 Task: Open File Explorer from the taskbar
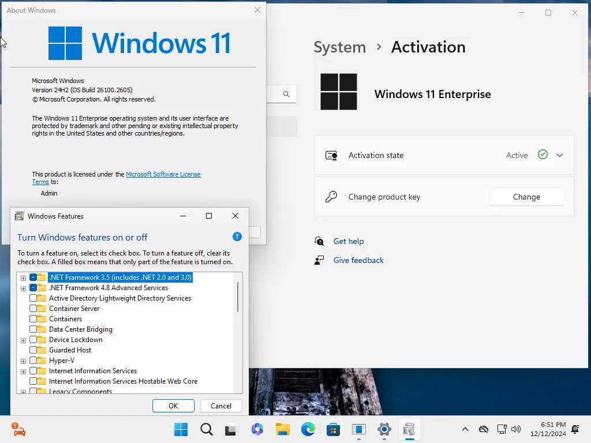pyautogui.click(x=282, y=429)
